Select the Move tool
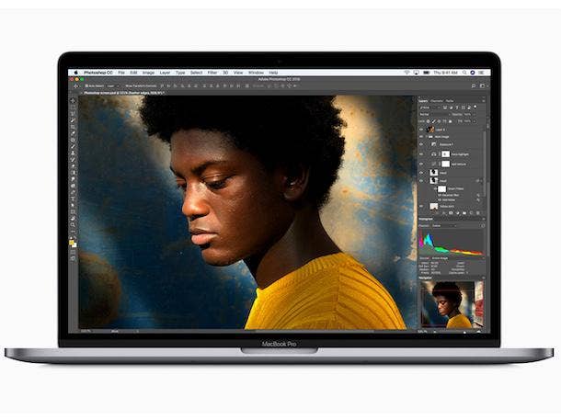This screenshot has width=561, height=420. pyautogui.click(x=73, y=101)
